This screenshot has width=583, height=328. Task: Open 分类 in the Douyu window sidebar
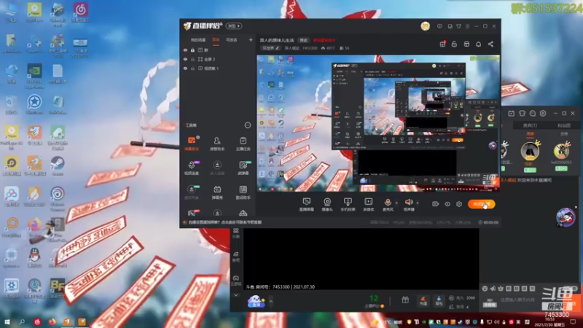pos(235,233)
